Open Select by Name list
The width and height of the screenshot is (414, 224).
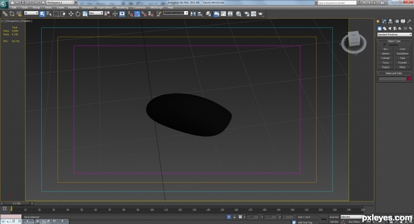49,14
